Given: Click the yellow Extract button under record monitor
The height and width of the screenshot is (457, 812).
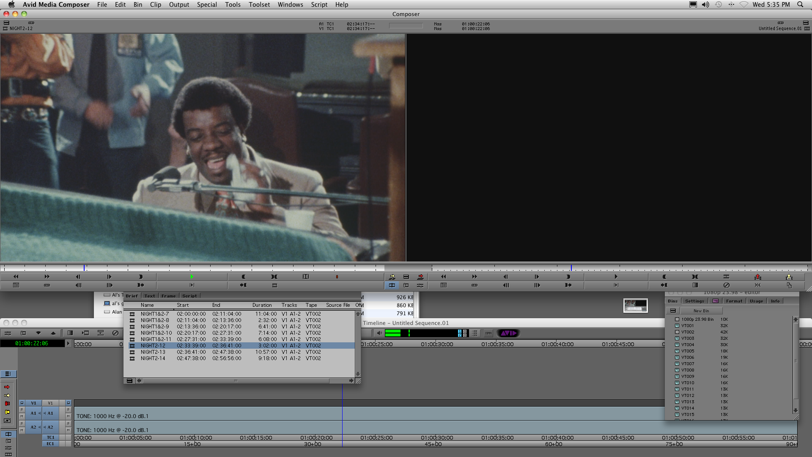Looking at the screenshot, I should pyautogui.click(x=789, y=277).
